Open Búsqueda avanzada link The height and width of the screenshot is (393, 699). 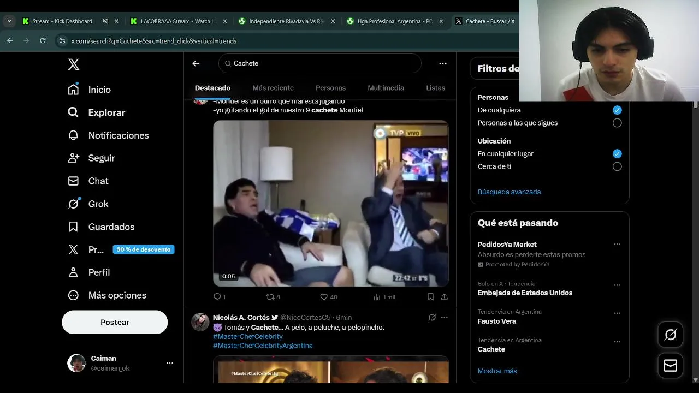(x=510, y=192)
